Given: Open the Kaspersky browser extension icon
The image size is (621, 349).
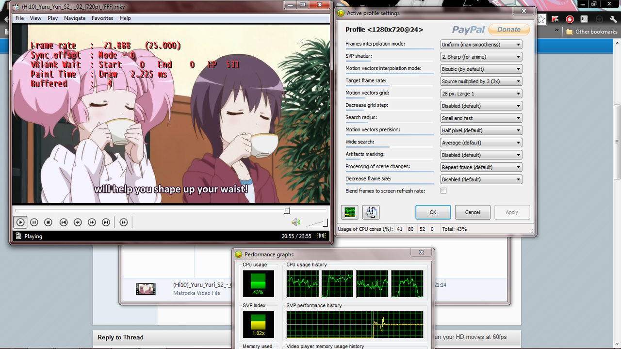Looking at the screenshot, I should coord(556,19).
